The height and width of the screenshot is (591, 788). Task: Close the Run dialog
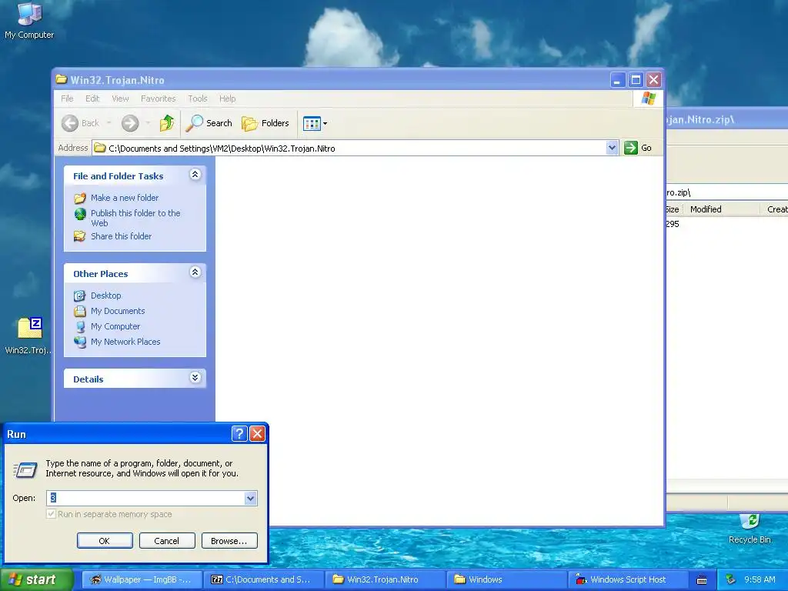[257, 434]
